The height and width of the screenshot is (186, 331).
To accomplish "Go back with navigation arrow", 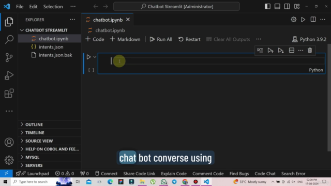I will pyautogui.click(x=96, y=7).
